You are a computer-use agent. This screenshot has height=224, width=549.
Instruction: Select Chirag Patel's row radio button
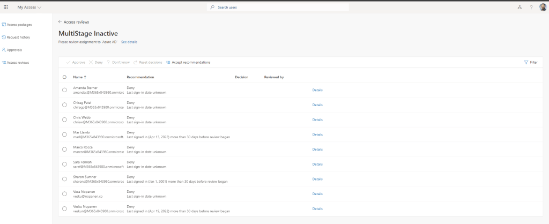(64, 104)
